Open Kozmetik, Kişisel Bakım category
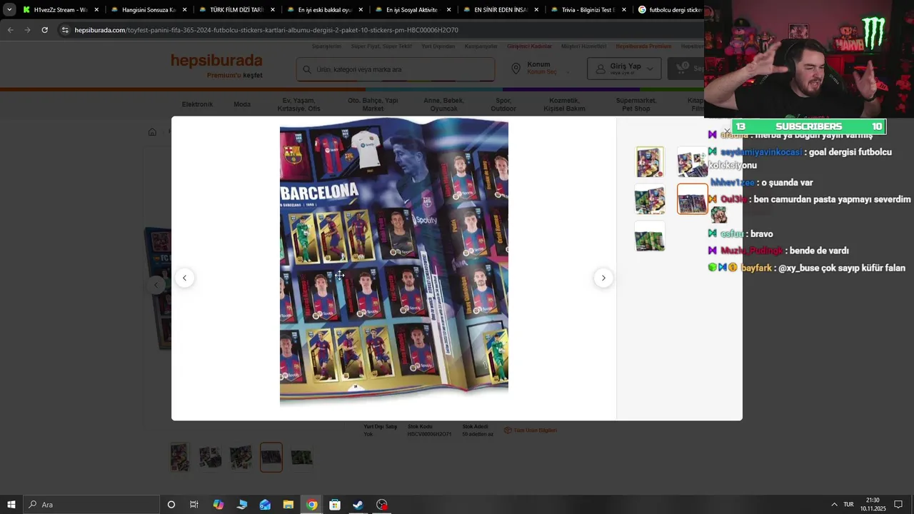This screenshot has height=514, width=914. (564, 104)
